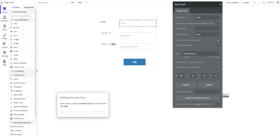
Task: Switch to the Conditional tab
Action: [197, 11]
